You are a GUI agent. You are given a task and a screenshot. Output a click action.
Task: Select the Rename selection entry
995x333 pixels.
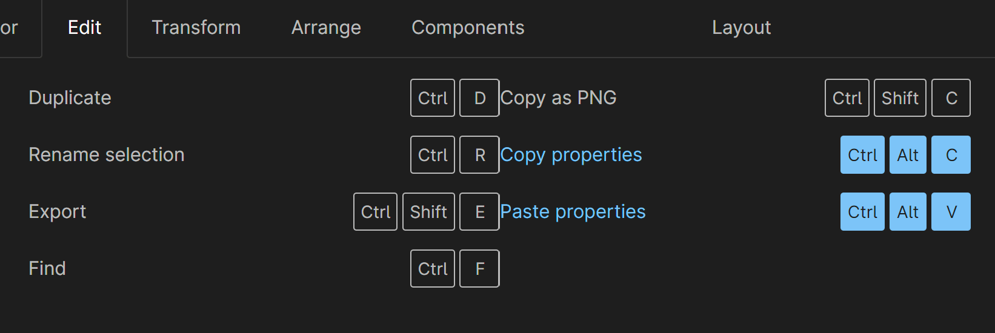106,155
